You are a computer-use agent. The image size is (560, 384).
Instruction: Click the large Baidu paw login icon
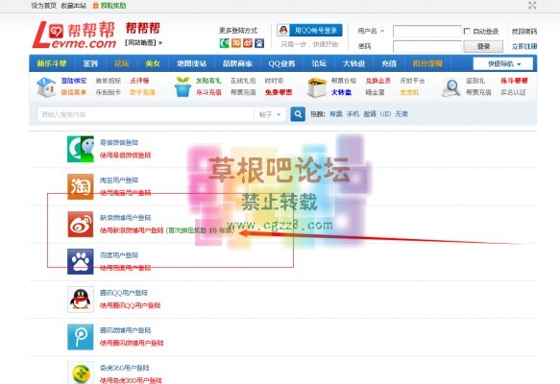coord(81,261)
